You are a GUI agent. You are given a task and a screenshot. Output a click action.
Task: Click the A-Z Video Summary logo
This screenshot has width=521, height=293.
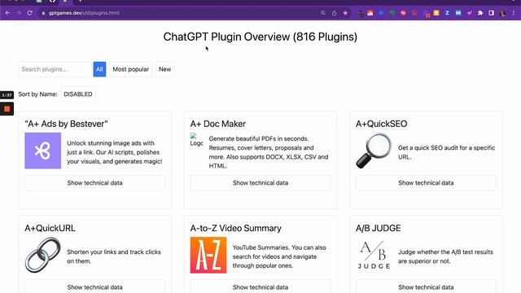[x=208, y=255]
